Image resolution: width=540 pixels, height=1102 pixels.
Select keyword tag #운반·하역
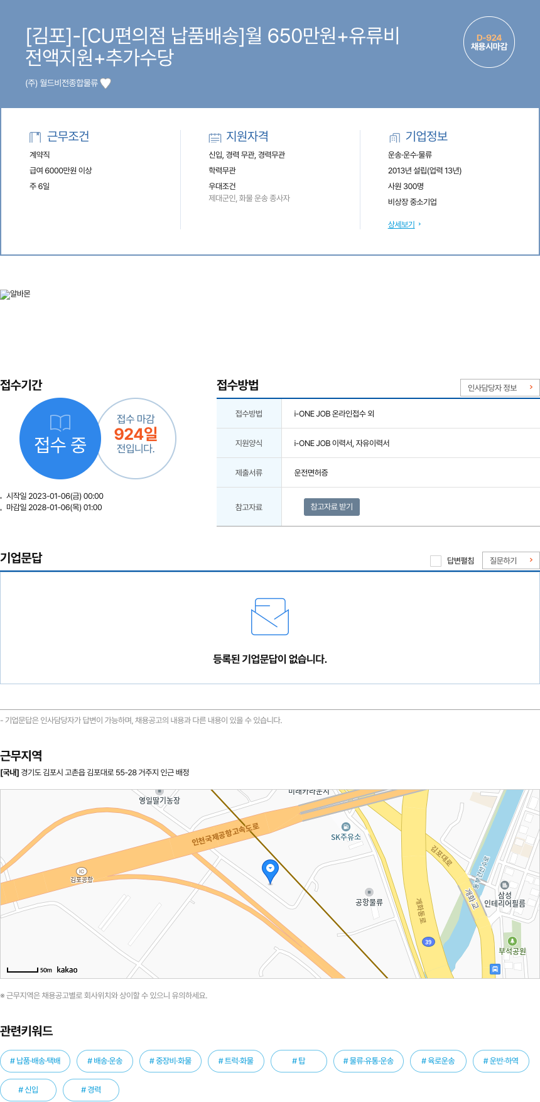(x=501, y=1061)
